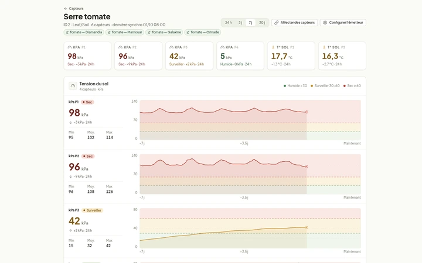This screenshot has height=263, width=422.
Task: Open the KPA P1 summary card
Action: 87,56
